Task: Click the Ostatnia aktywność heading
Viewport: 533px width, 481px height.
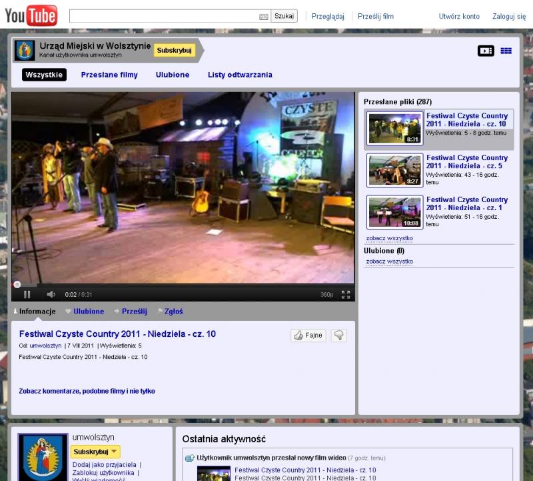Action: pyautogui.click(x=224, y=439)
